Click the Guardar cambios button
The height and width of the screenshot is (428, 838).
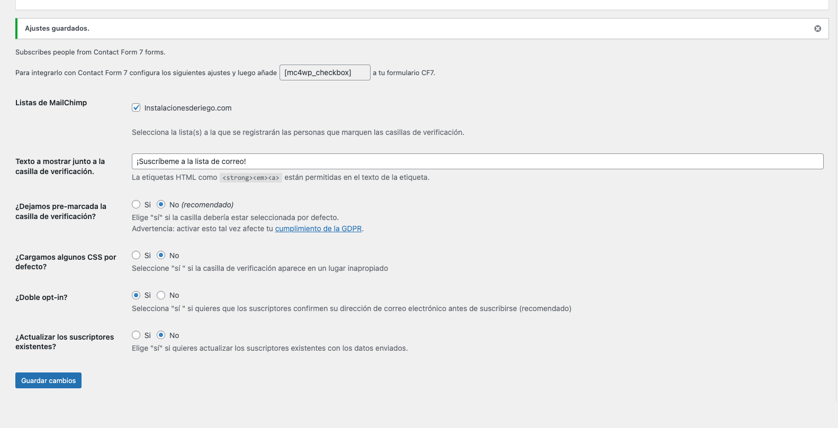click(48, 380)
